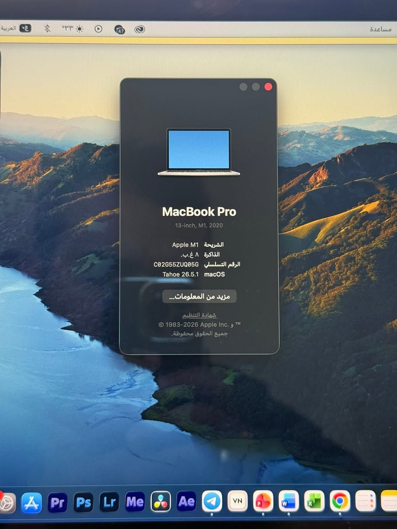Screen dimensions: 397x529
Task: Open Microsoft Excel from the dock
Action: point(314,501)
